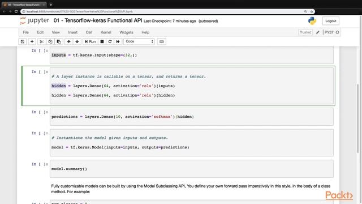Click the pencil edit-mode indicator icon
The width and height of the screenshot is (362, 204).
318,32
